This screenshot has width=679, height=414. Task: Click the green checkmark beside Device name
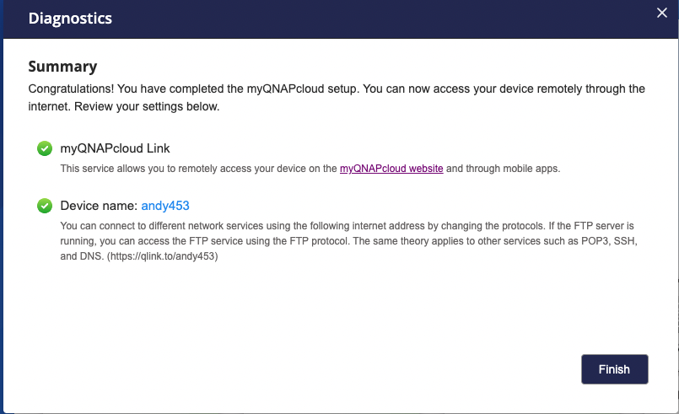point(45,205)
